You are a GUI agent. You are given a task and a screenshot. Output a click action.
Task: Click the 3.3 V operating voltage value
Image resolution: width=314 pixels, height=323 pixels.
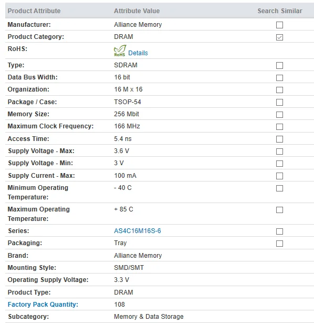click(121, 280)
